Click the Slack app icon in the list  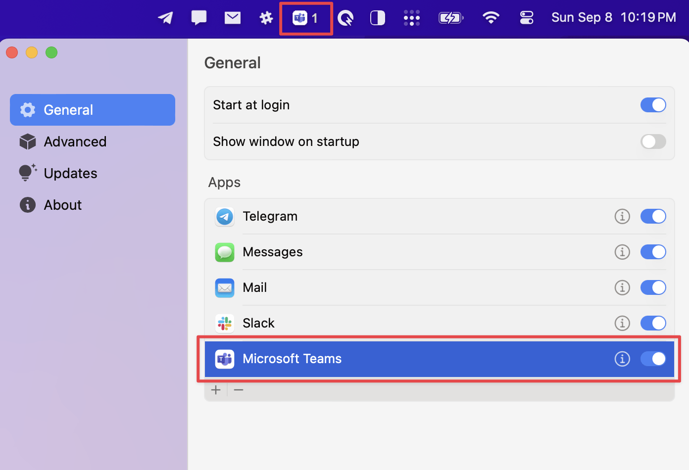pos(225,324)
